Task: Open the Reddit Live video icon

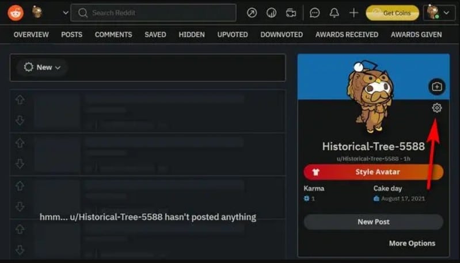Action: click(291, 13)
